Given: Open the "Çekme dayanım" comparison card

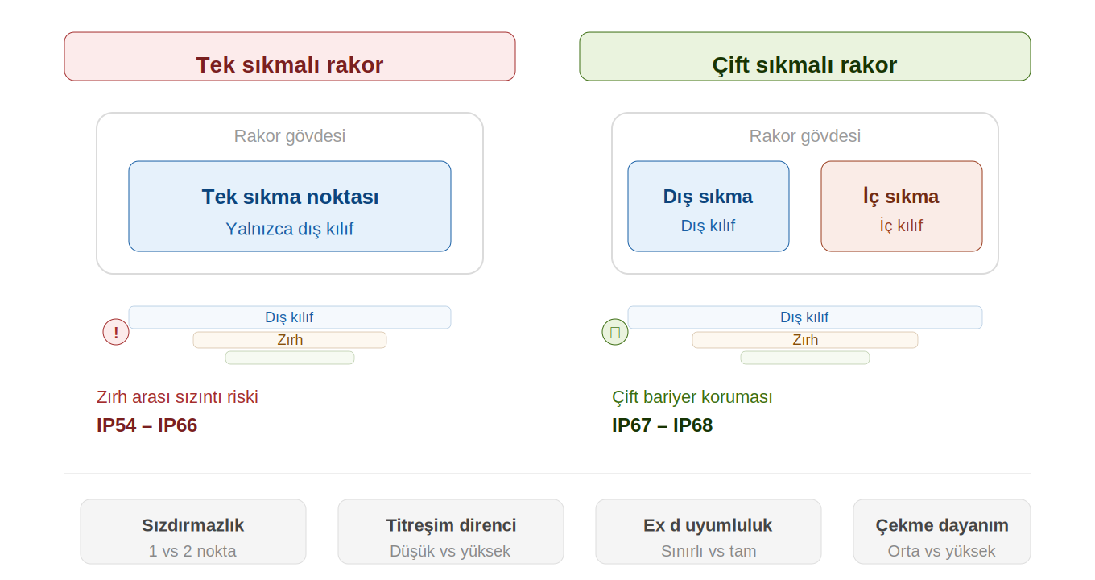Looking at the screenshot, I should coord(942,532).
